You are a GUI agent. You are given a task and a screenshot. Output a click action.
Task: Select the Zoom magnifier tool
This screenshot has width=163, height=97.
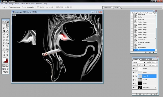[7, 55]
